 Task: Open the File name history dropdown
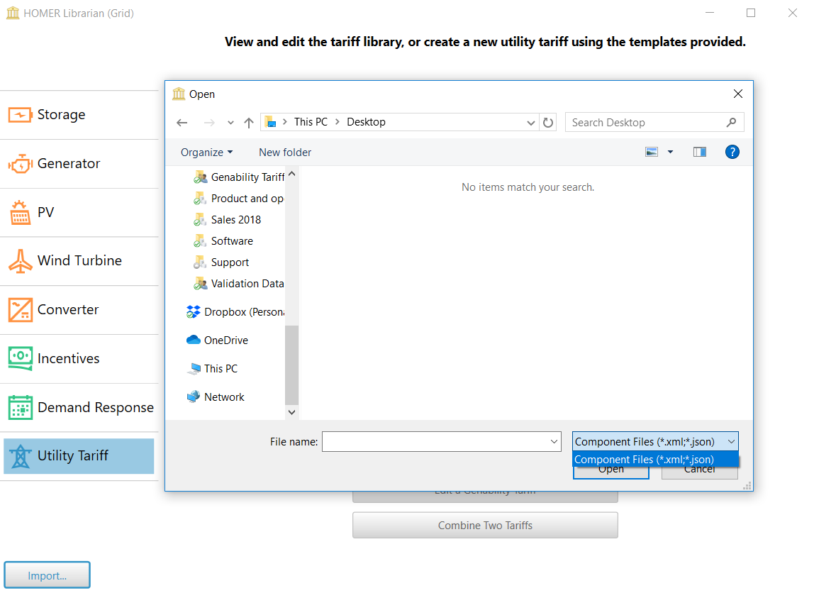point(554,441)
